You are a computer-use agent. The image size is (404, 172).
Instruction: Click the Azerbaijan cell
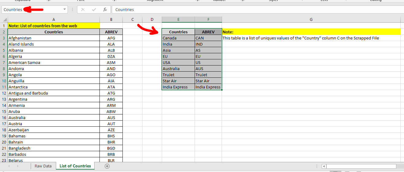tap(54, 130)
